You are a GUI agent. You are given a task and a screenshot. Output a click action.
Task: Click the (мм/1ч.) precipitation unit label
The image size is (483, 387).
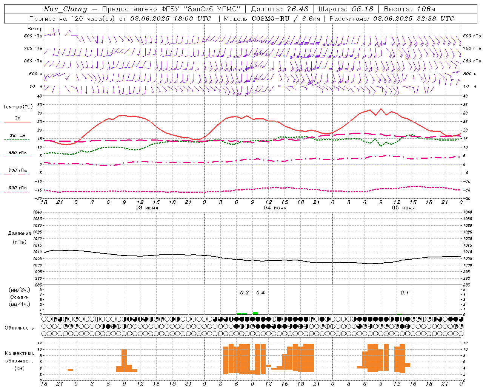click(x=20, y=304)
